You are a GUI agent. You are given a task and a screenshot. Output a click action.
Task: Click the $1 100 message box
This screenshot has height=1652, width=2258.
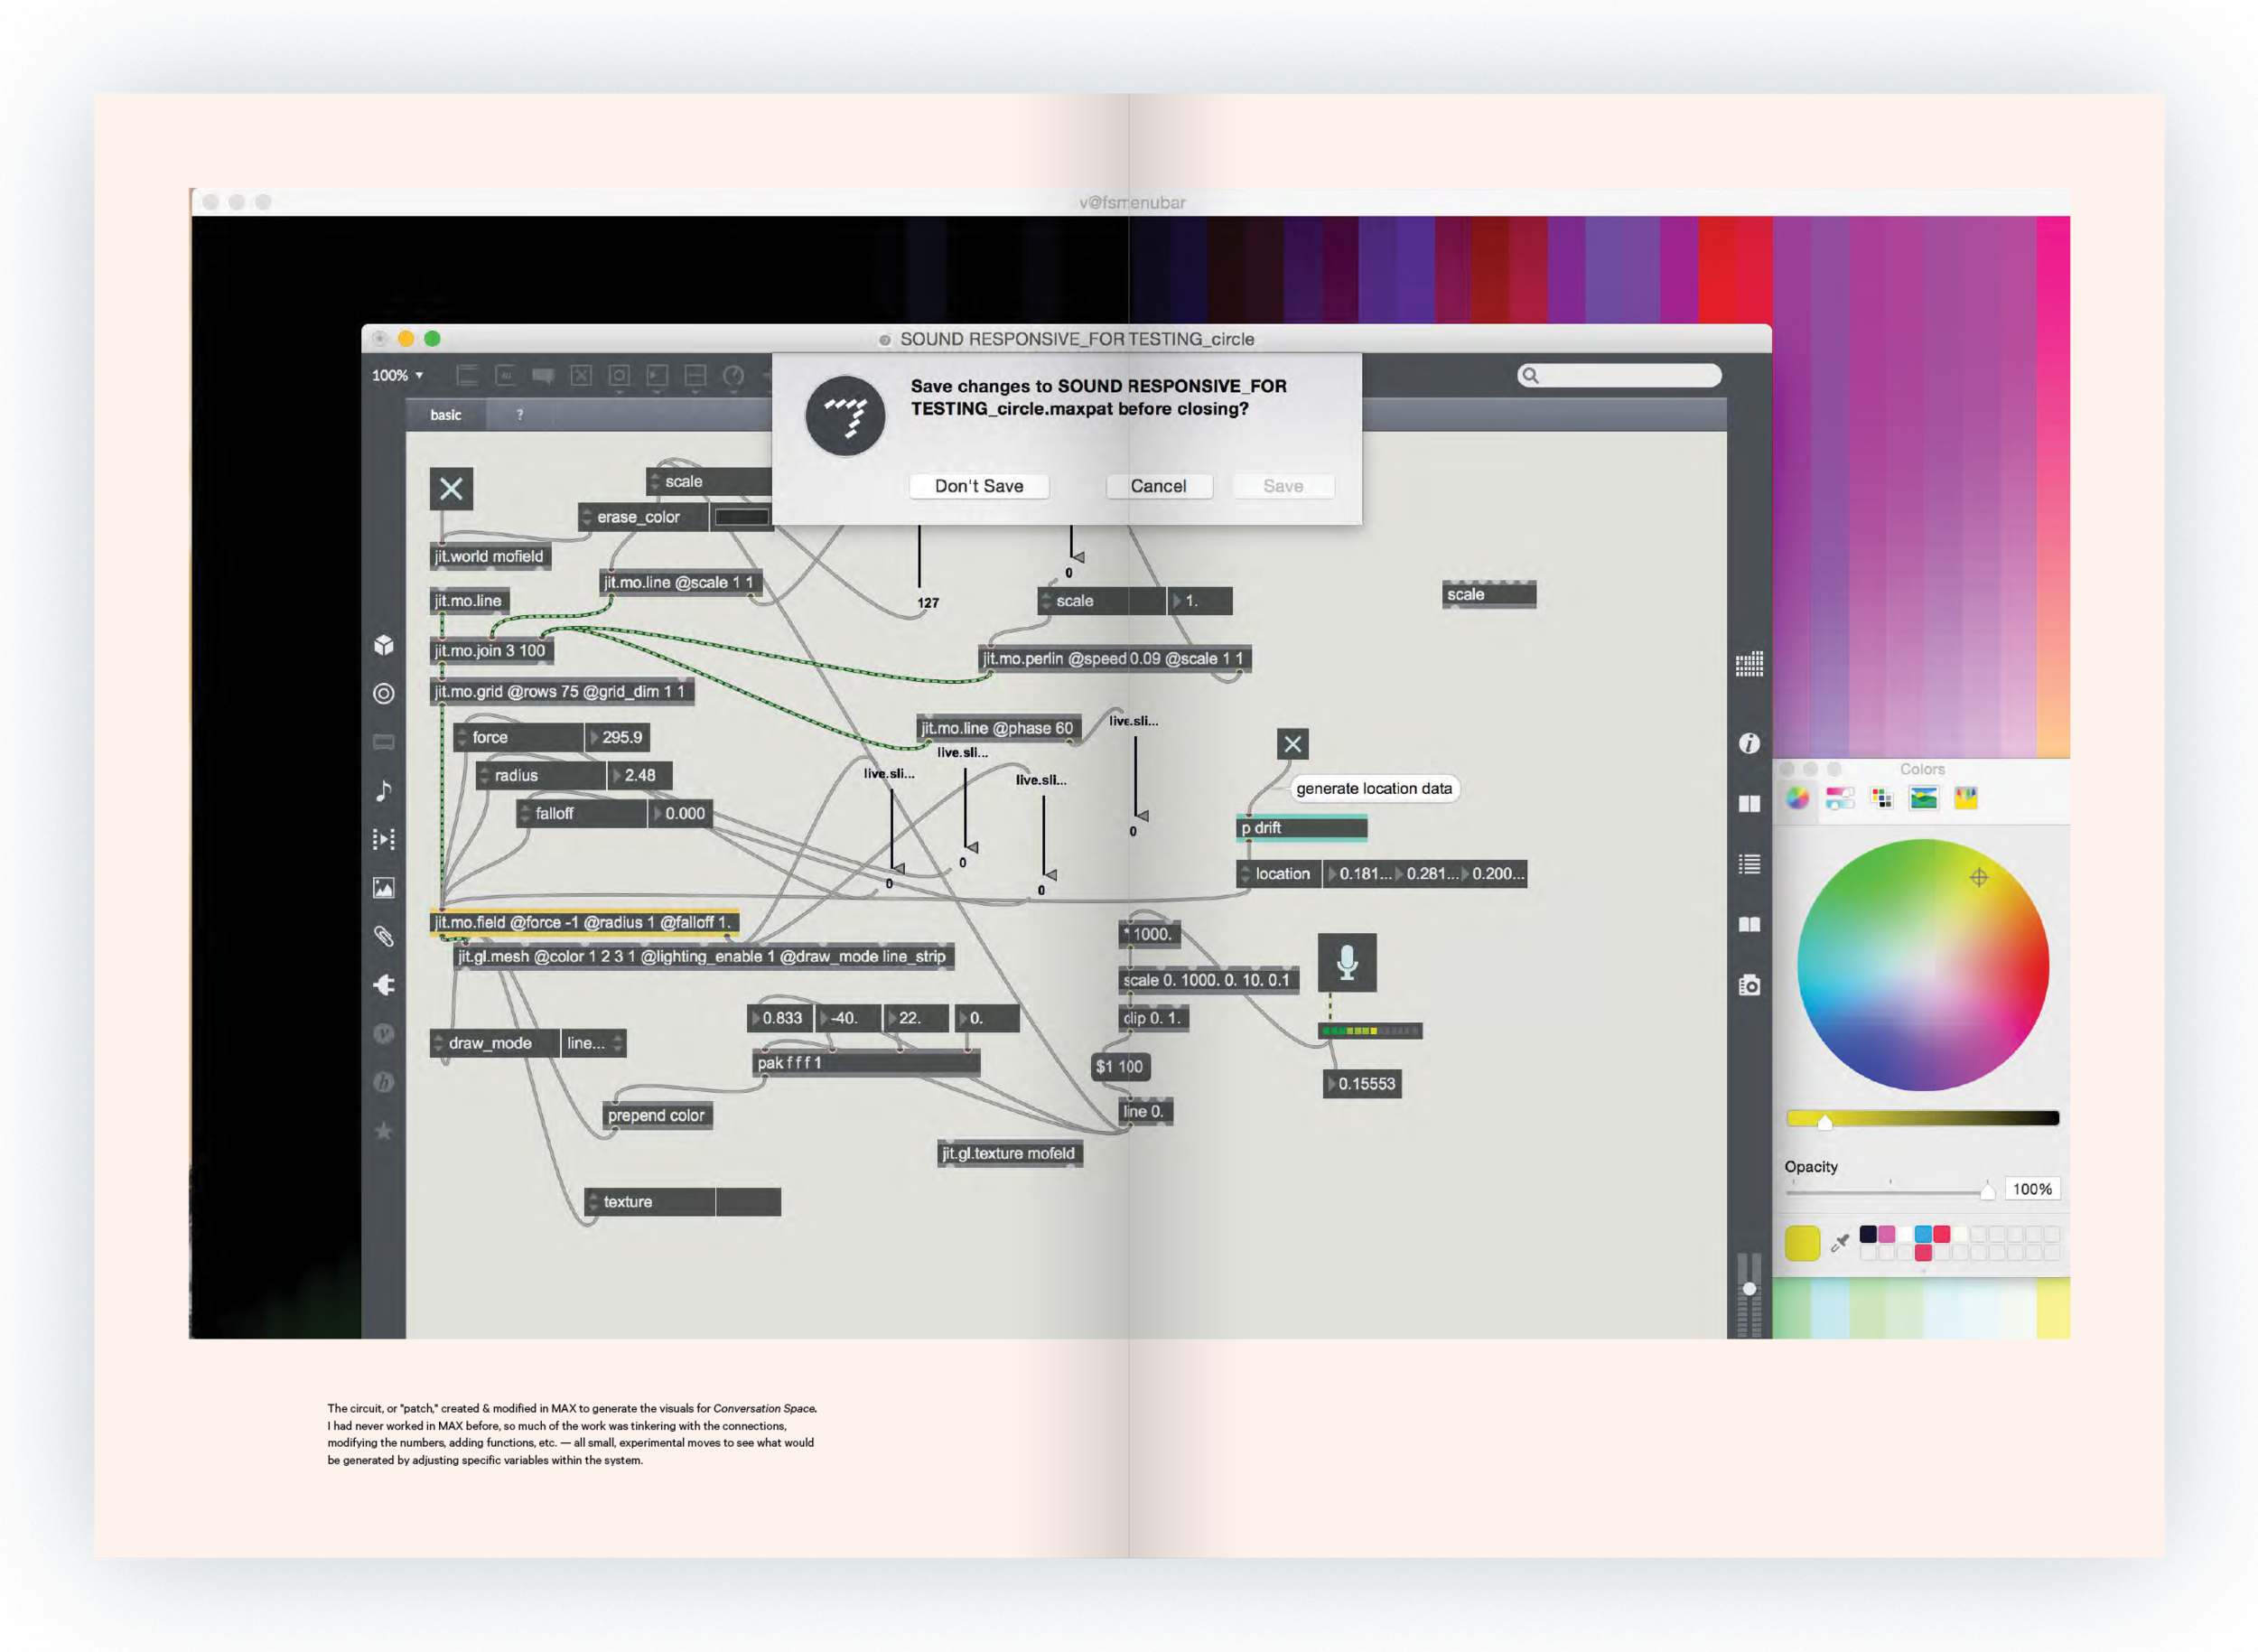pos(1120,1067)
